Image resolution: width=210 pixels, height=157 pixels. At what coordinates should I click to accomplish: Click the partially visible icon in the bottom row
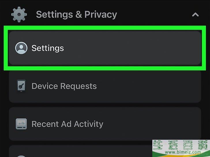tap(21, 155)
